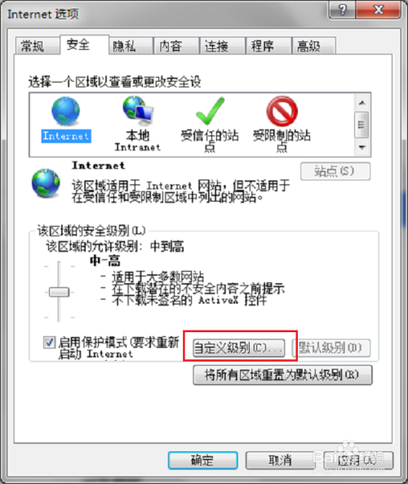Click the zone list scroll down arrow
The height and width of the screenshot is (484, 408).
362,148
